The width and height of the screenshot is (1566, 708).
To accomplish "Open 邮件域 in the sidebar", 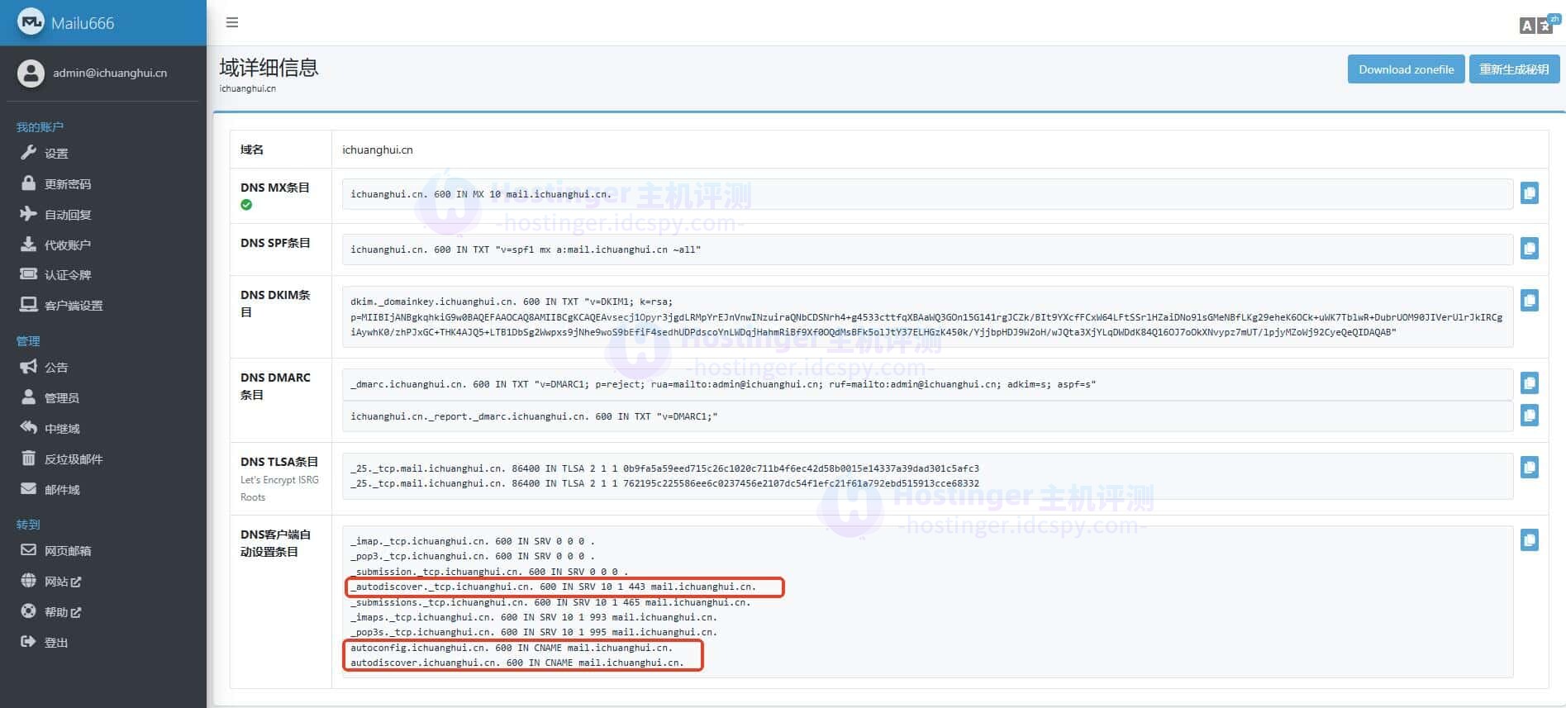I will (x=62, y=490).
